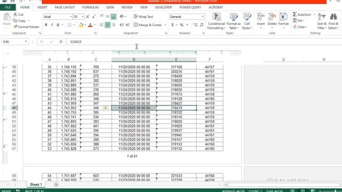Open the General number format dropdown
This screenshot has width=342, height=192.
pos(203,17)
